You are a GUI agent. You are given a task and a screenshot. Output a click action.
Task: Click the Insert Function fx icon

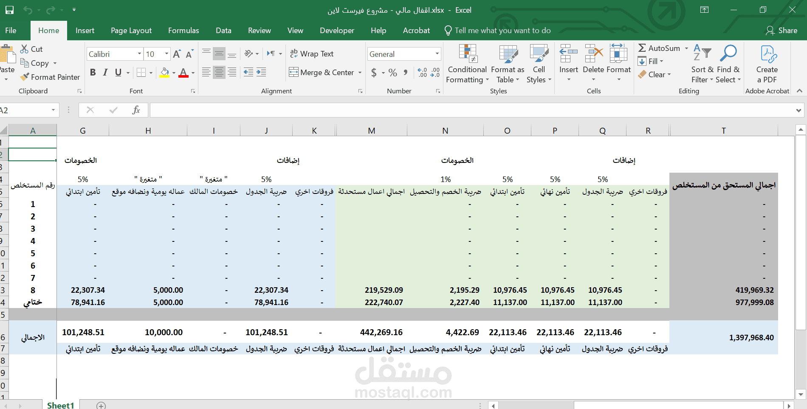136,110
